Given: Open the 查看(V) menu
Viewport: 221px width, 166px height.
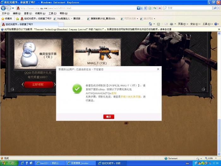Looking at the screenshot, I should (28, 13).
